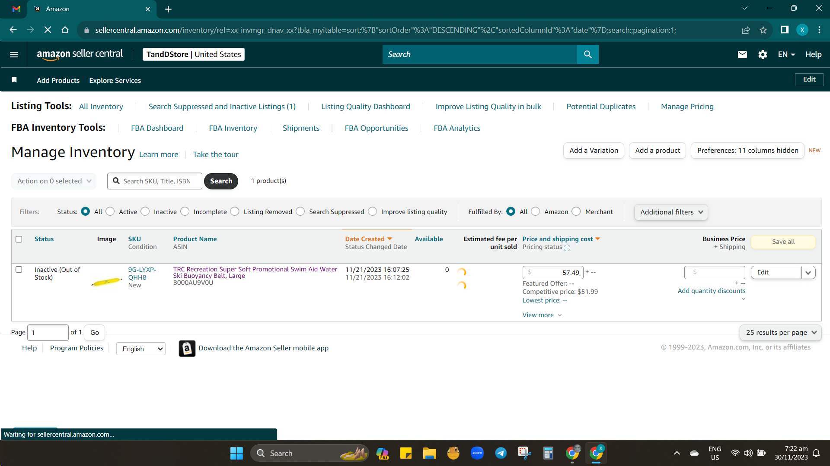Image resolution: width=830 pixels, height=466 pixels.
Task: Go to browser home page icon
Action: click(x=65, y=30)
